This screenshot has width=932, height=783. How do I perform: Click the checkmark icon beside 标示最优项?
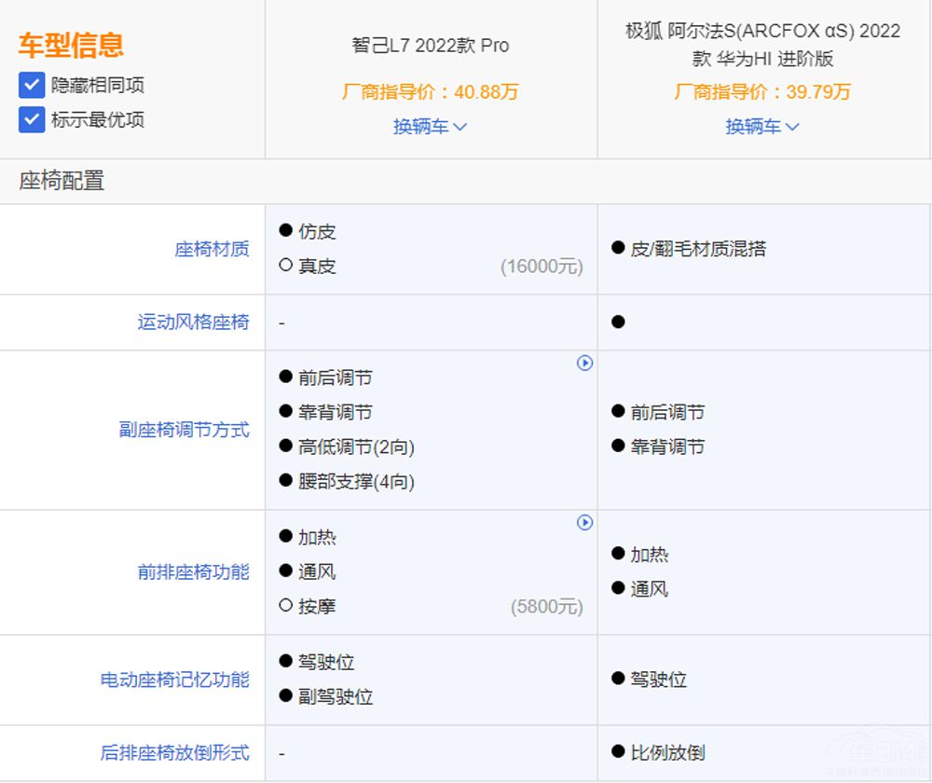point(31,120)
